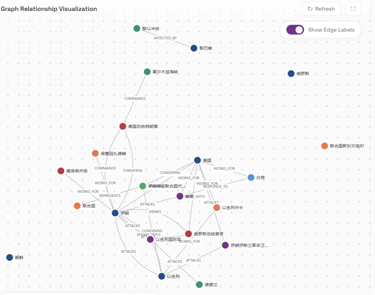Viewport: 375px width, 295px height.
Task: Click the 白宫 light blue node
Action: 251,178
